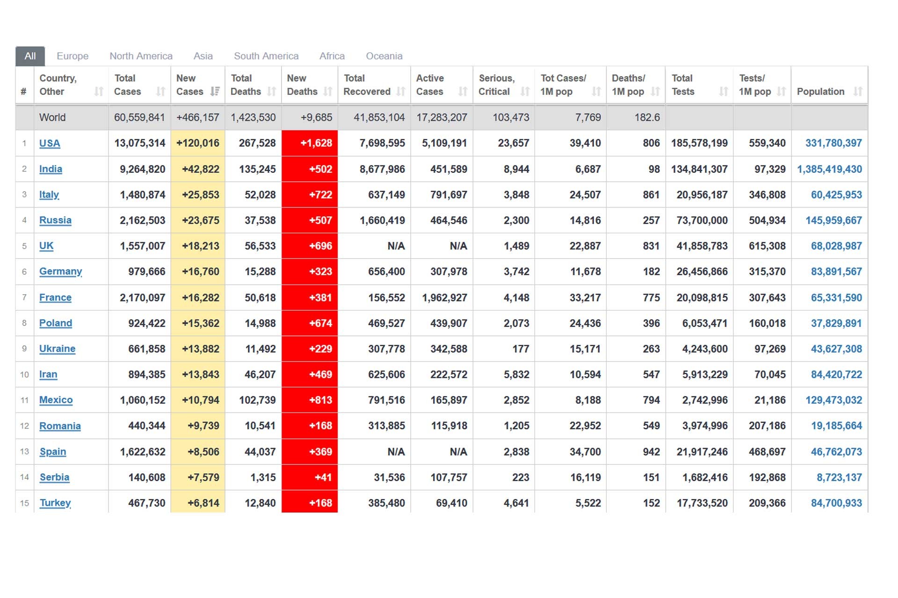The image size is (898, 598).
Task: Switch to the Asia tab
Action: 203,56
